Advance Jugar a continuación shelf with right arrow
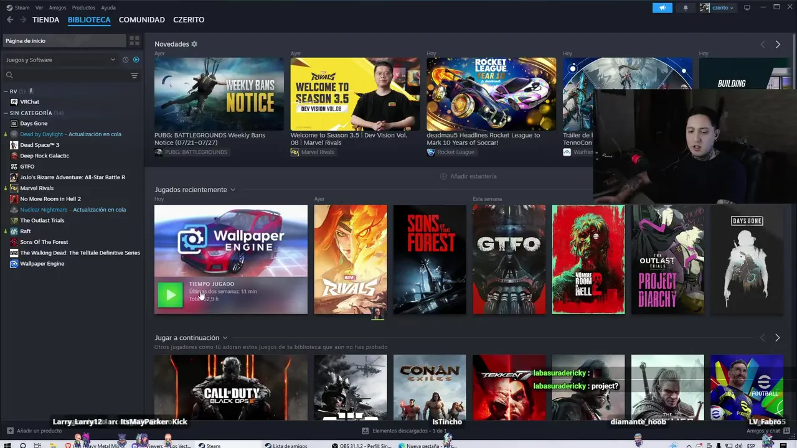The height and width of the screenshot is (448, 797). 777,337
